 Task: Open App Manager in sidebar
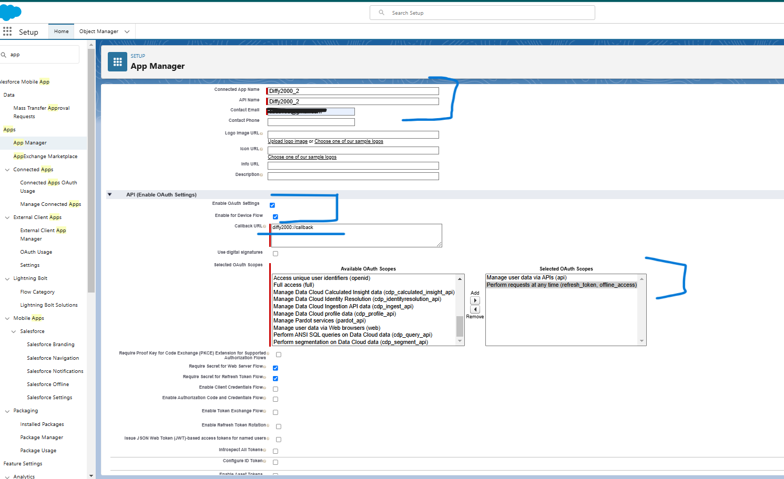point(30,143)
